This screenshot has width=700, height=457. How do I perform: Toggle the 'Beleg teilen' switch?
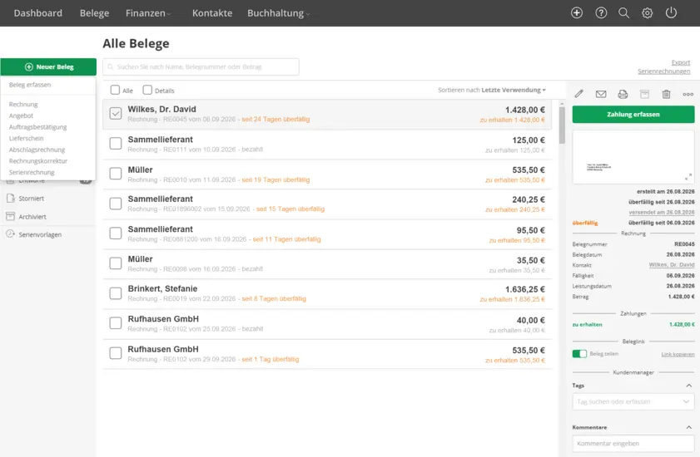pos(579,354)
